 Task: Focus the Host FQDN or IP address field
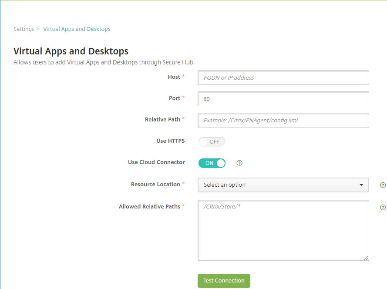[x=283, y=78]
